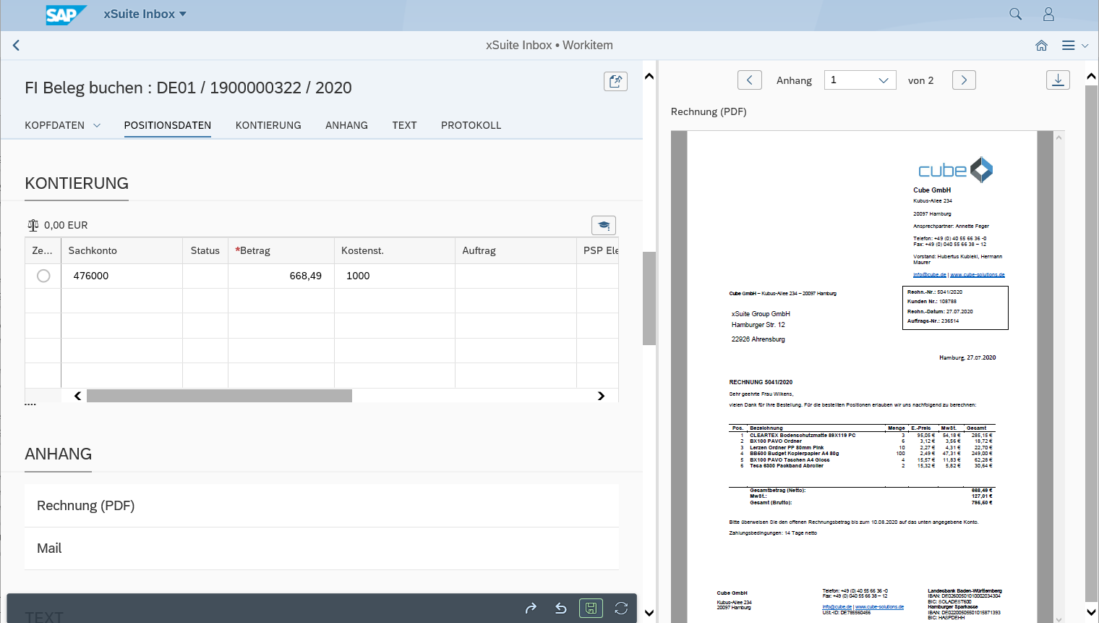Expand the KOPFDATEN tab chevron

click(x=97, y=126)
